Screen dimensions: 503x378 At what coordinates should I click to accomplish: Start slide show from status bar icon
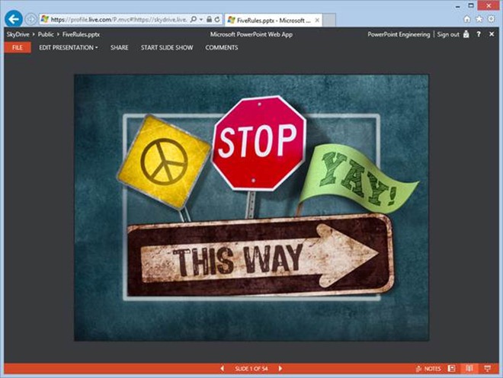pyautogui.click(x=487, y=368)
